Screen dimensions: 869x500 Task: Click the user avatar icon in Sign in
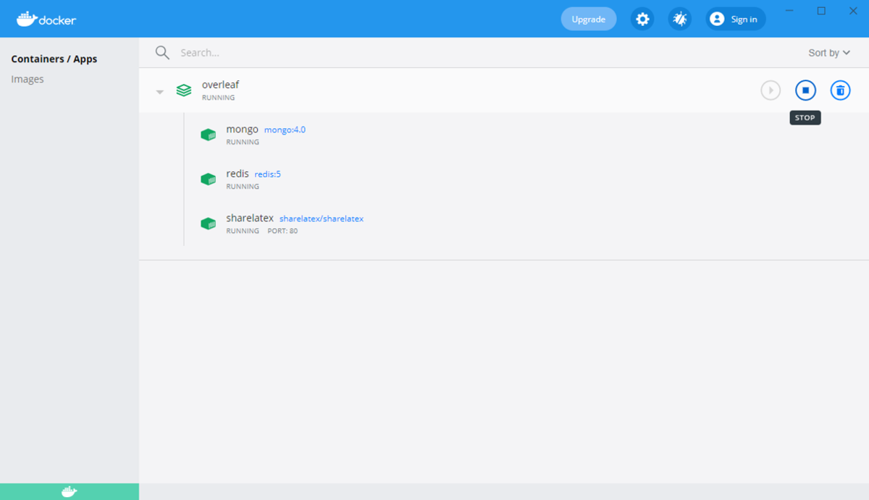(x=717, y=19)
